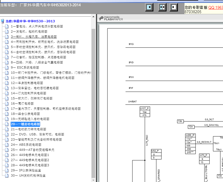Open the QQ customer service link
This screenshot has width=223, height=182.
click(216, 7)
